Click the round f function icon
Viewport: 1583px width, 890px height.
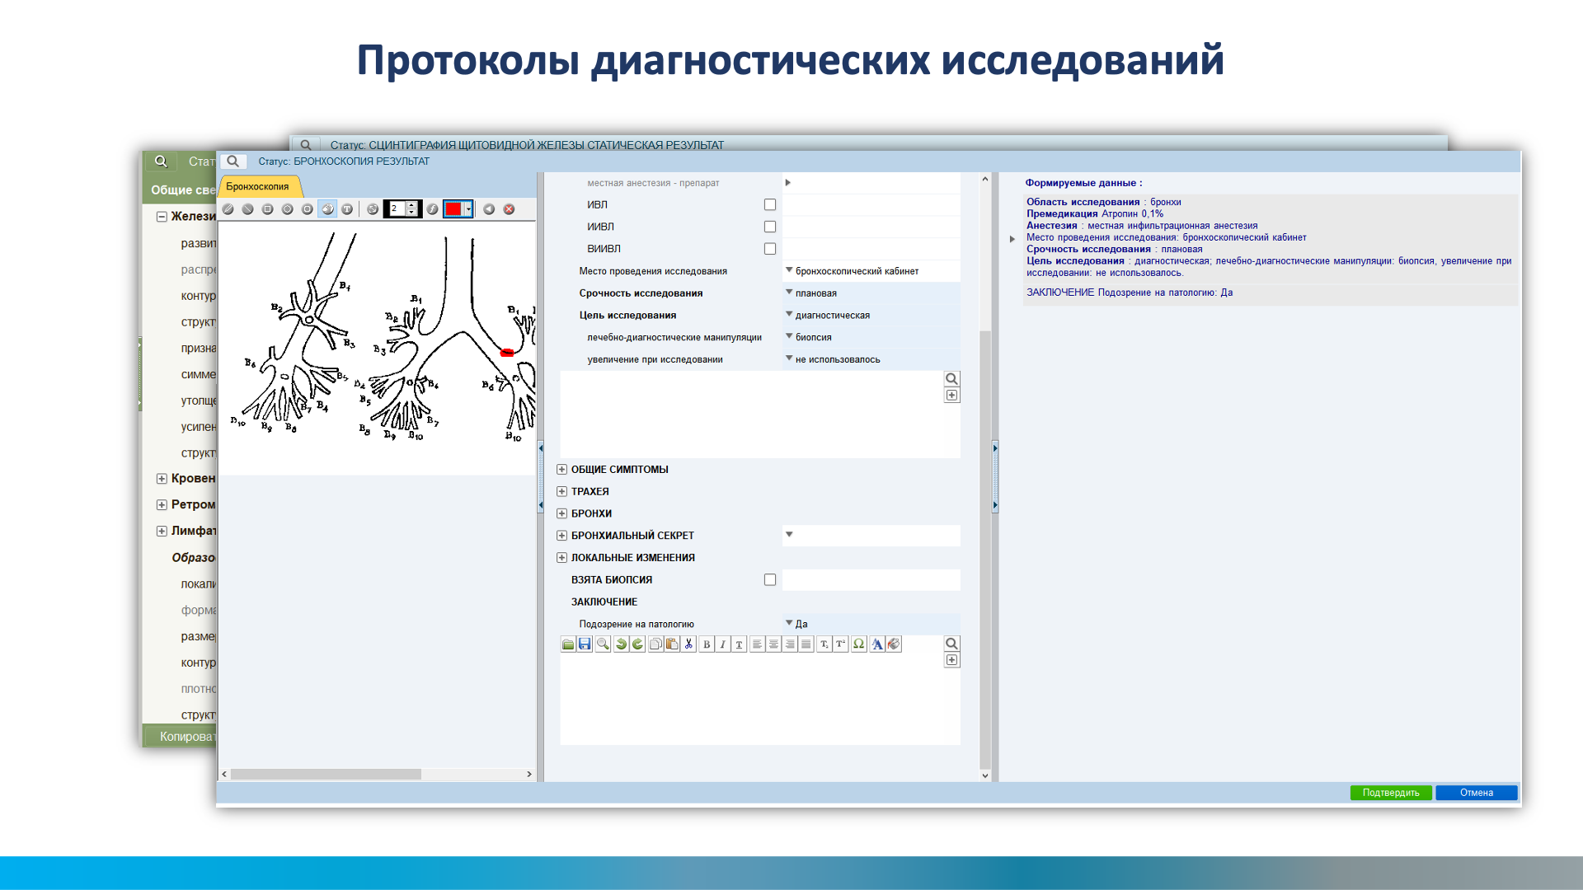433,209
